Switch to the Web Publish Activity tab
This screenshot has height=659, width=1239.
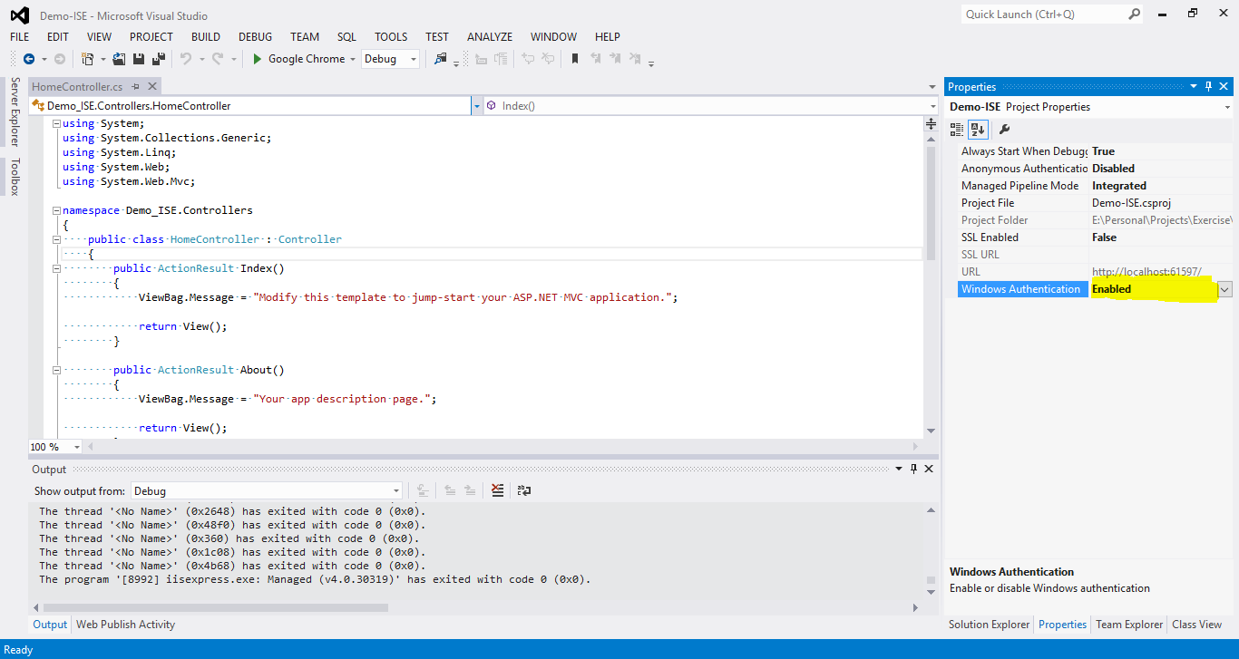[125, 625]
